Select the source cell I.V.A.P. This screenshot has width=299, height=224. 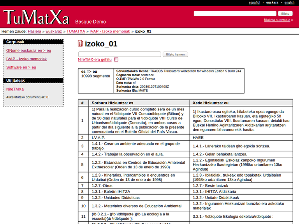pos(139,138)
